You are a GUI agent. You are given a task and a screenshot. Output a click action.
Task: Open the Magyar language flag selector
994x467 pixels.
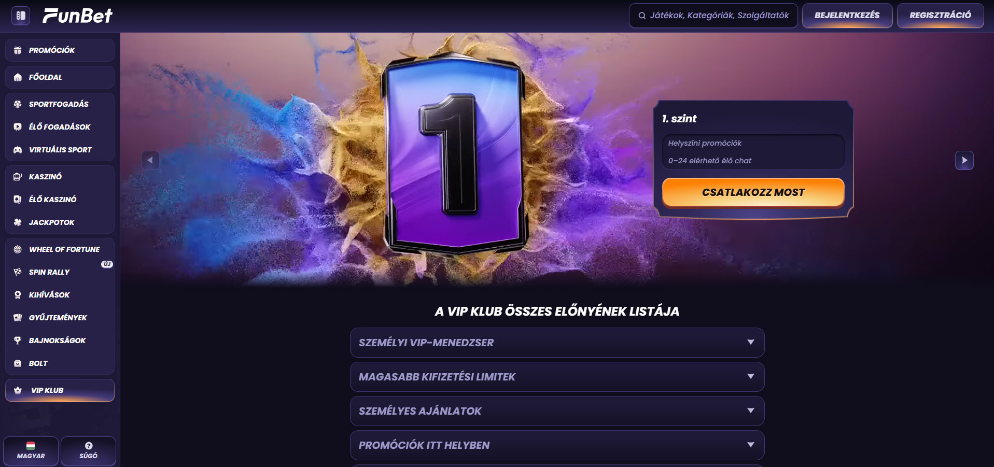[x=31, y=451]
